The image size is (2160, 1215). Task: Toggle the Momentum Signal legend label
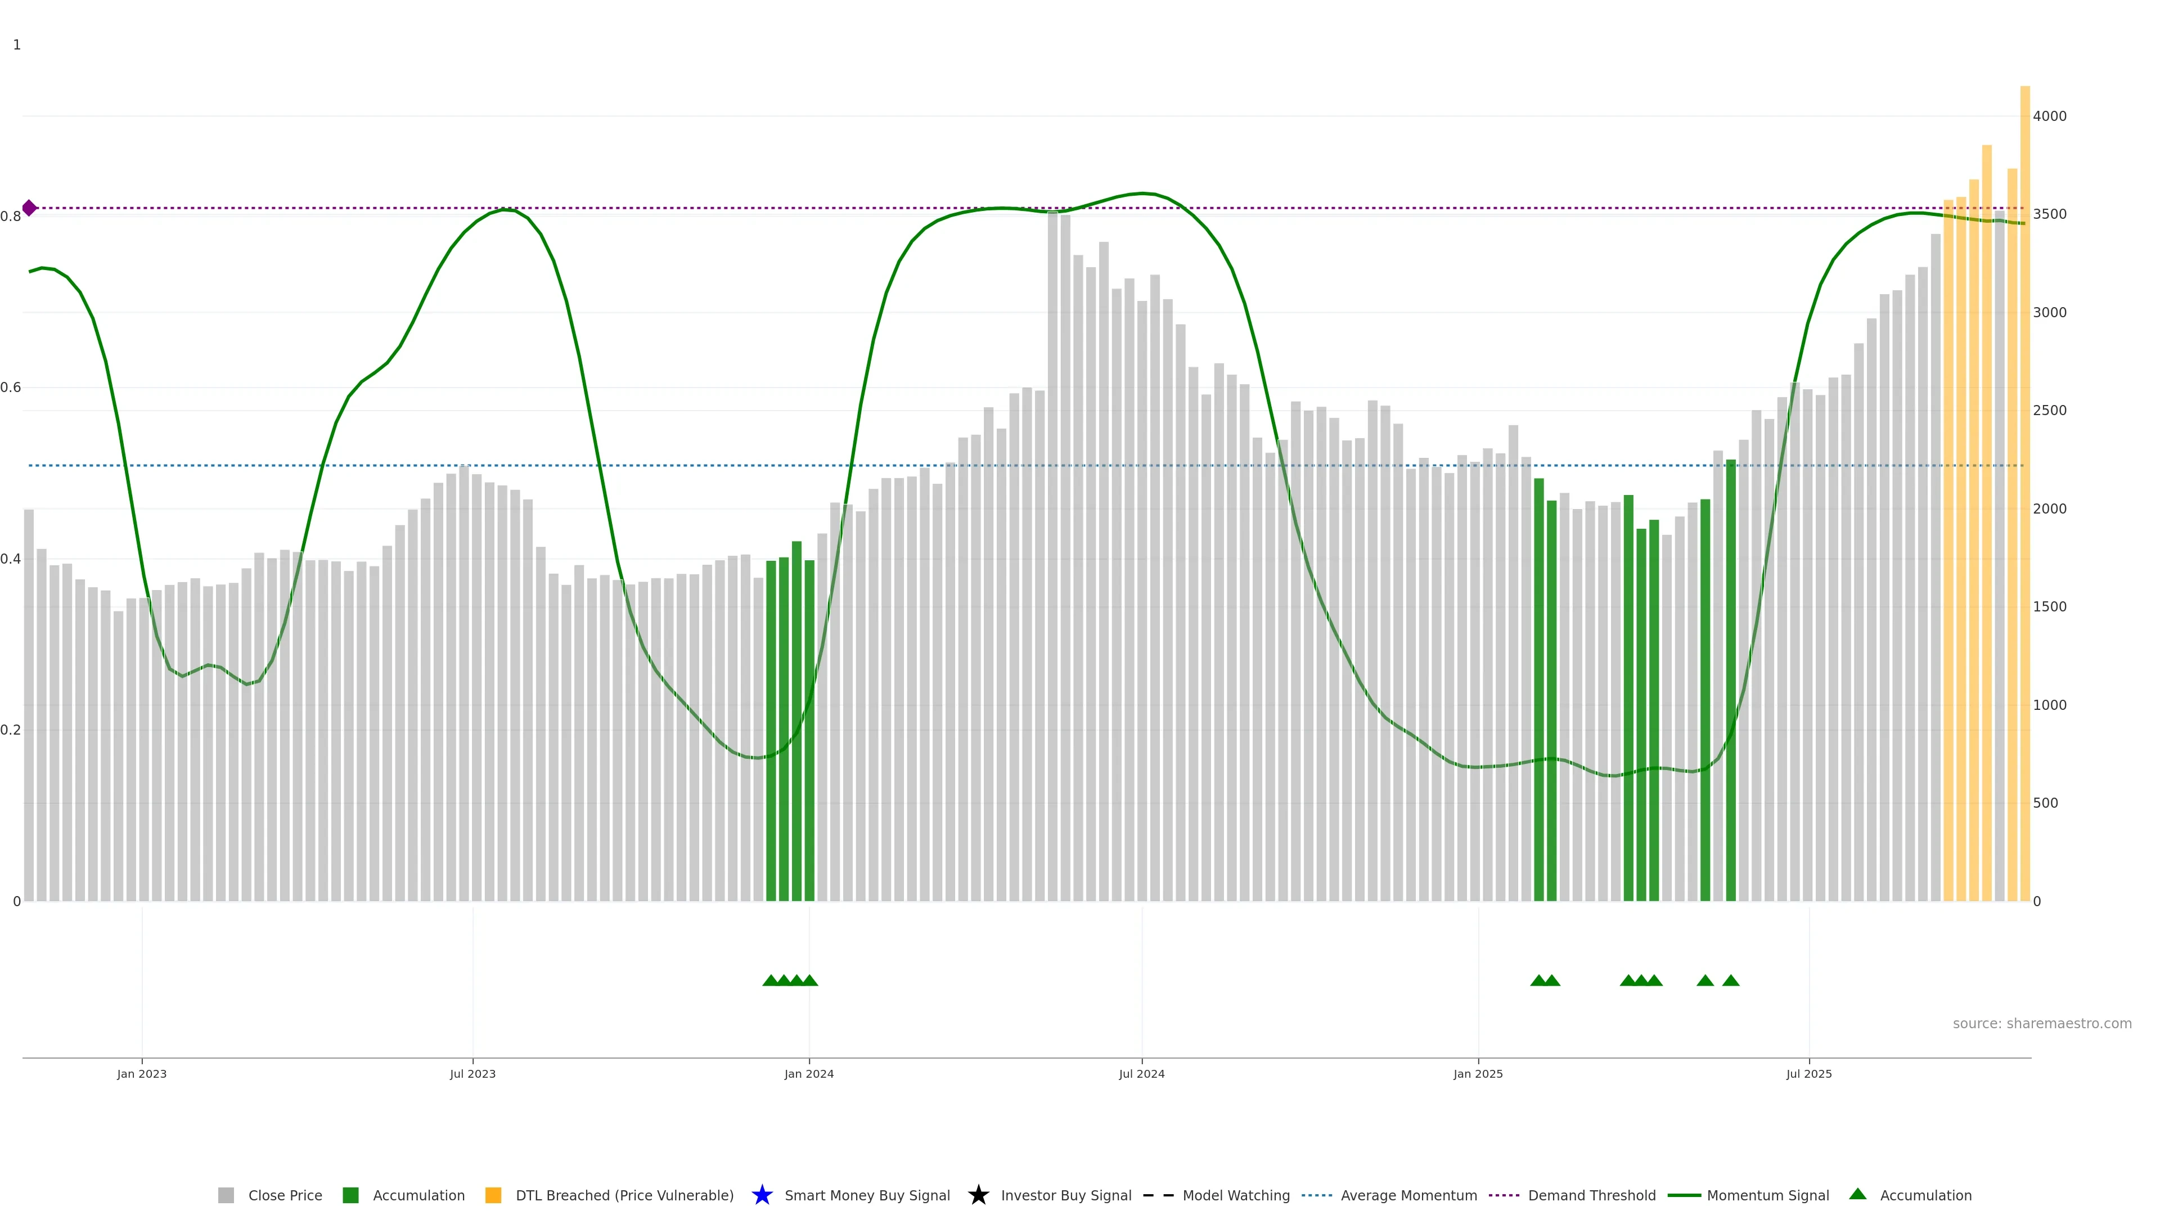1767,1196
